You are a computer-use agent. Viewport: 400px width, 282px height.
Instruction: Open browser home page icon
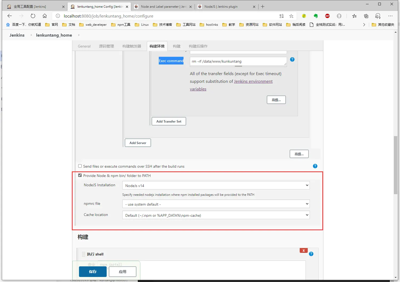tap(45, 16)
